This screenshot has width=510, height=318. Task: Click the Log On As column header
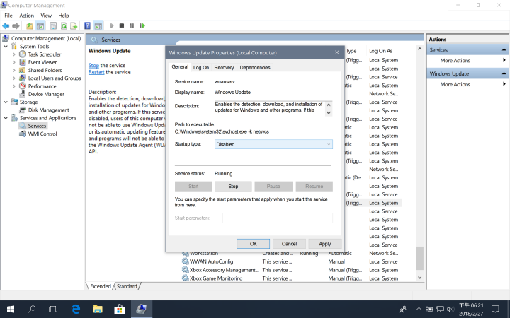click(x=383, y=51)
